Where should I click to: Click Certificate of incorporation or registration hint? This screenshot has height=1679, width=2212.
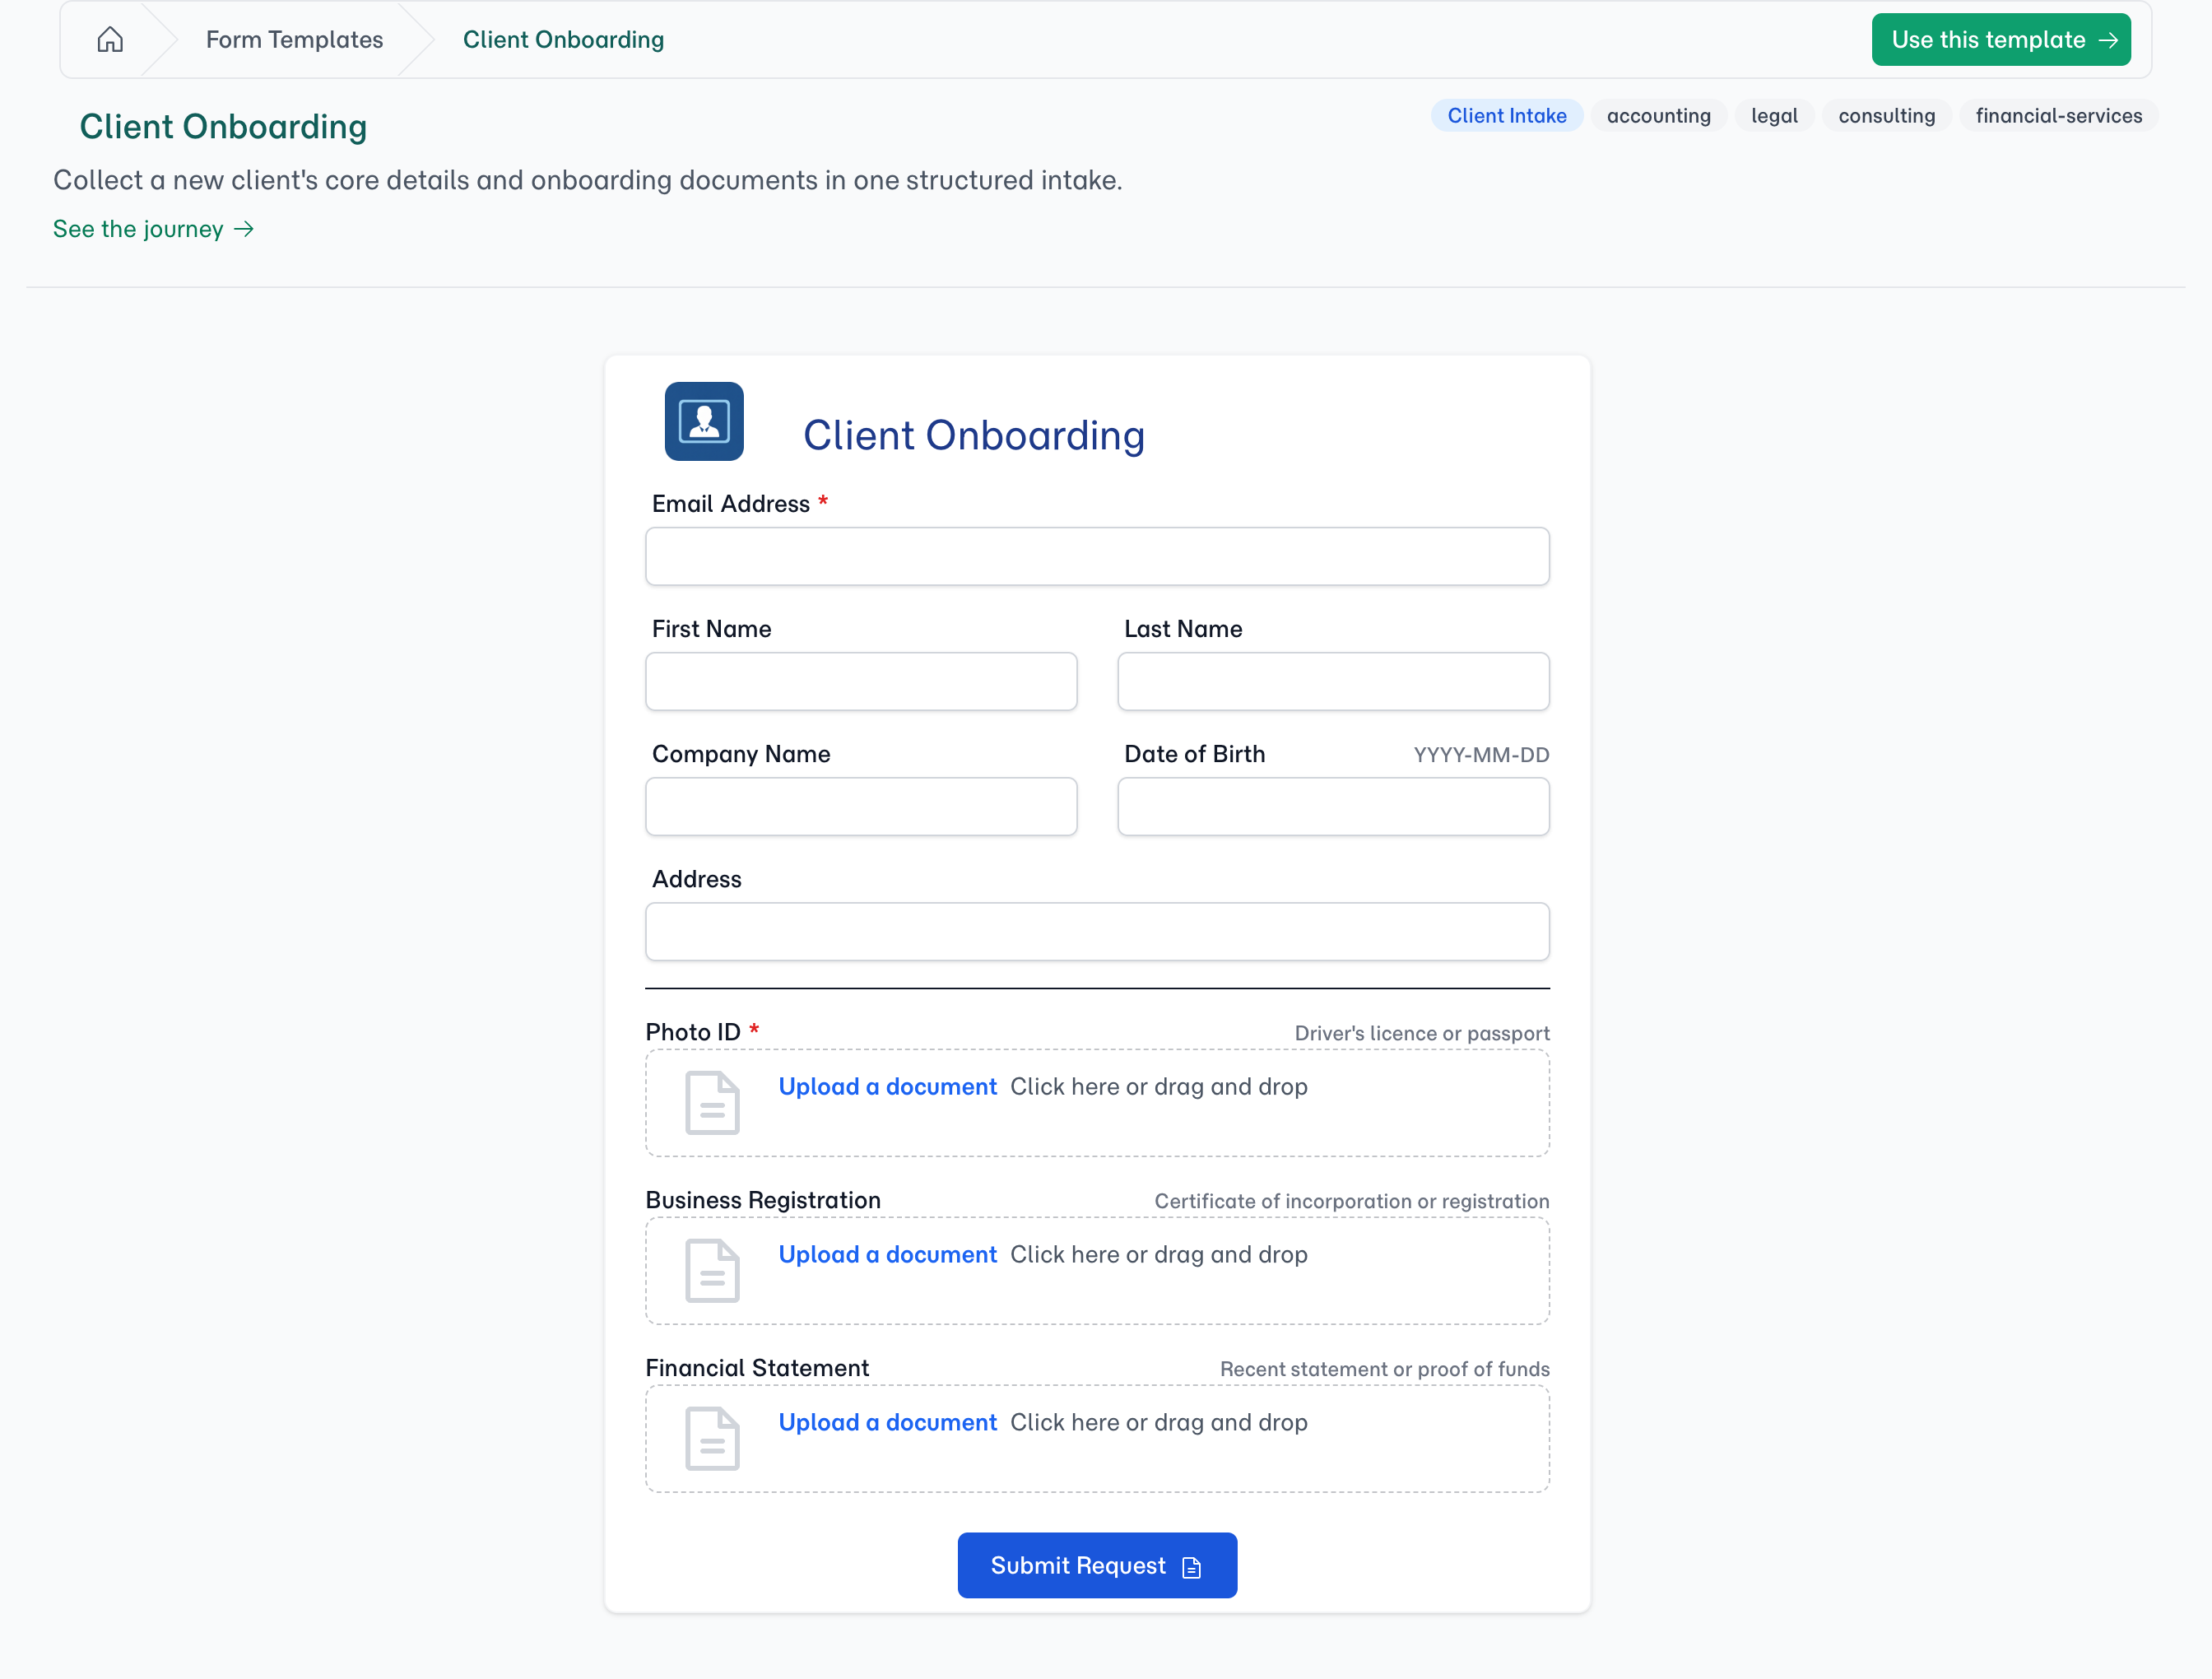click(x=1352, y=1202)
